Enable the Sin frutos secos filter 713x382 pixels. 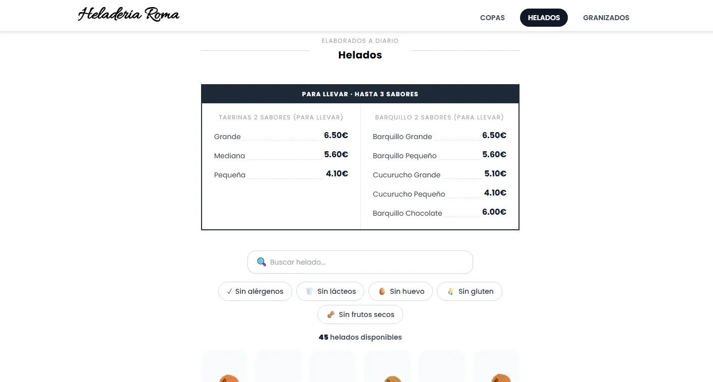[x=360, y=314]
